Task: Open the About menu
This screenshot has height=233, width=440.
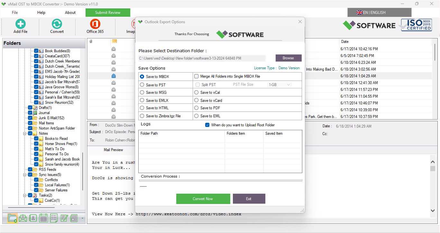Action: tap(70, 13)
